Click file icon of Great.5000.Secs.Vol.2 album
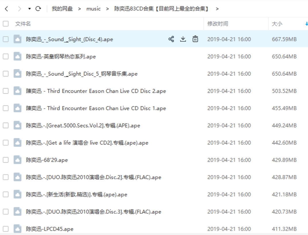Viewport: 308px width, 235px height. point(18,125)
